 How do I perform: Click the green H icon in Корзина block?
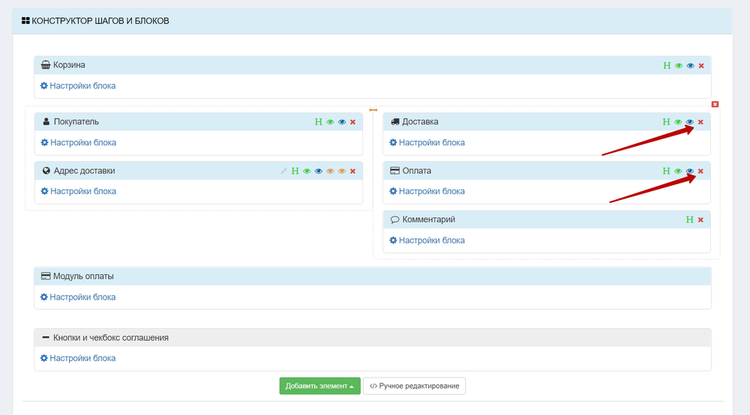[x=667, y=66]
